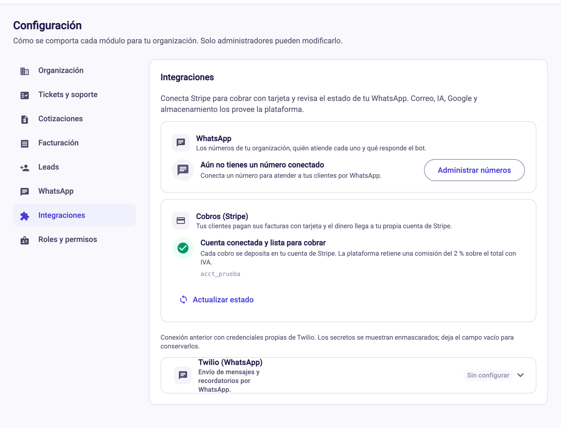Open the Tickets y soporte section
The height and width of the screenshot is (428, 561).
coord(75,95)
